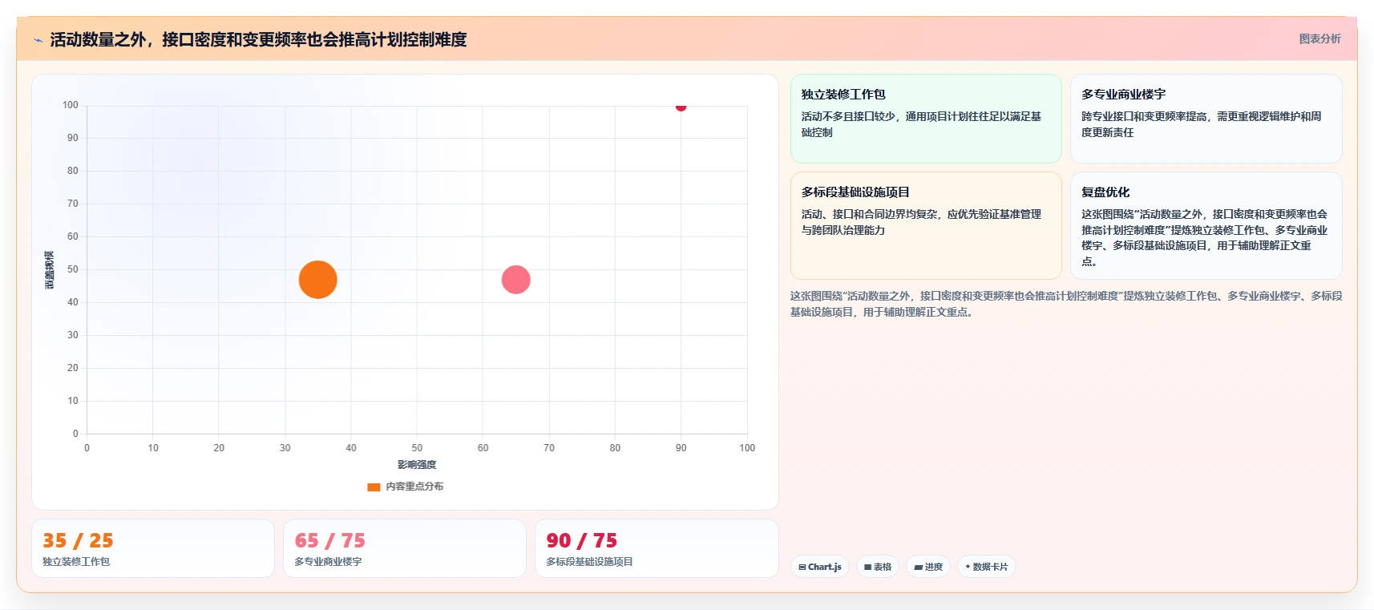Image resolution: width=1374 pixels, height=610 pixels.
Task: Click the Chart.js tag pill
Action: pos(820,567)
